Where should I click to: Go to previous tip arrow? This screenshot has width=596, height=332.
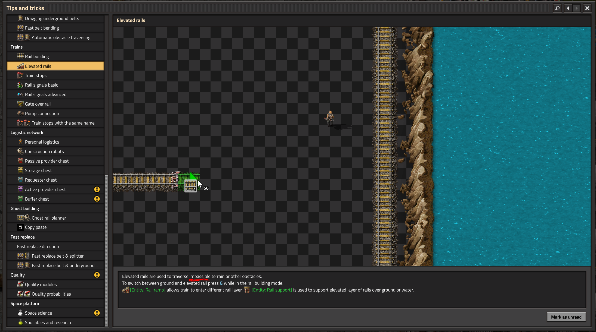(x=568, y=8)
